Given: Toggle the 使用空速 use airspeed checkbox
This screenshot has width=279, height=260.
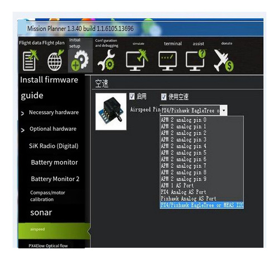Looking at the screenshot, I should pos(163,97).
